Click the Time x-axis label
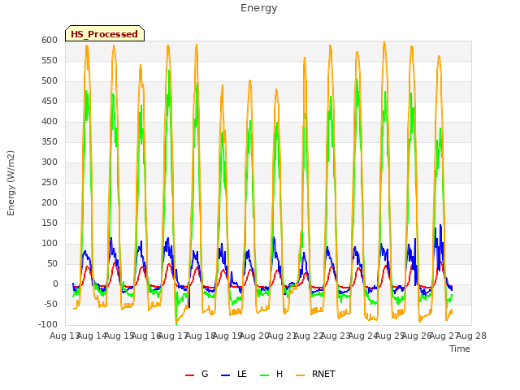The height and width of the screenshot is (390, 520). click(x=460, y=349)
